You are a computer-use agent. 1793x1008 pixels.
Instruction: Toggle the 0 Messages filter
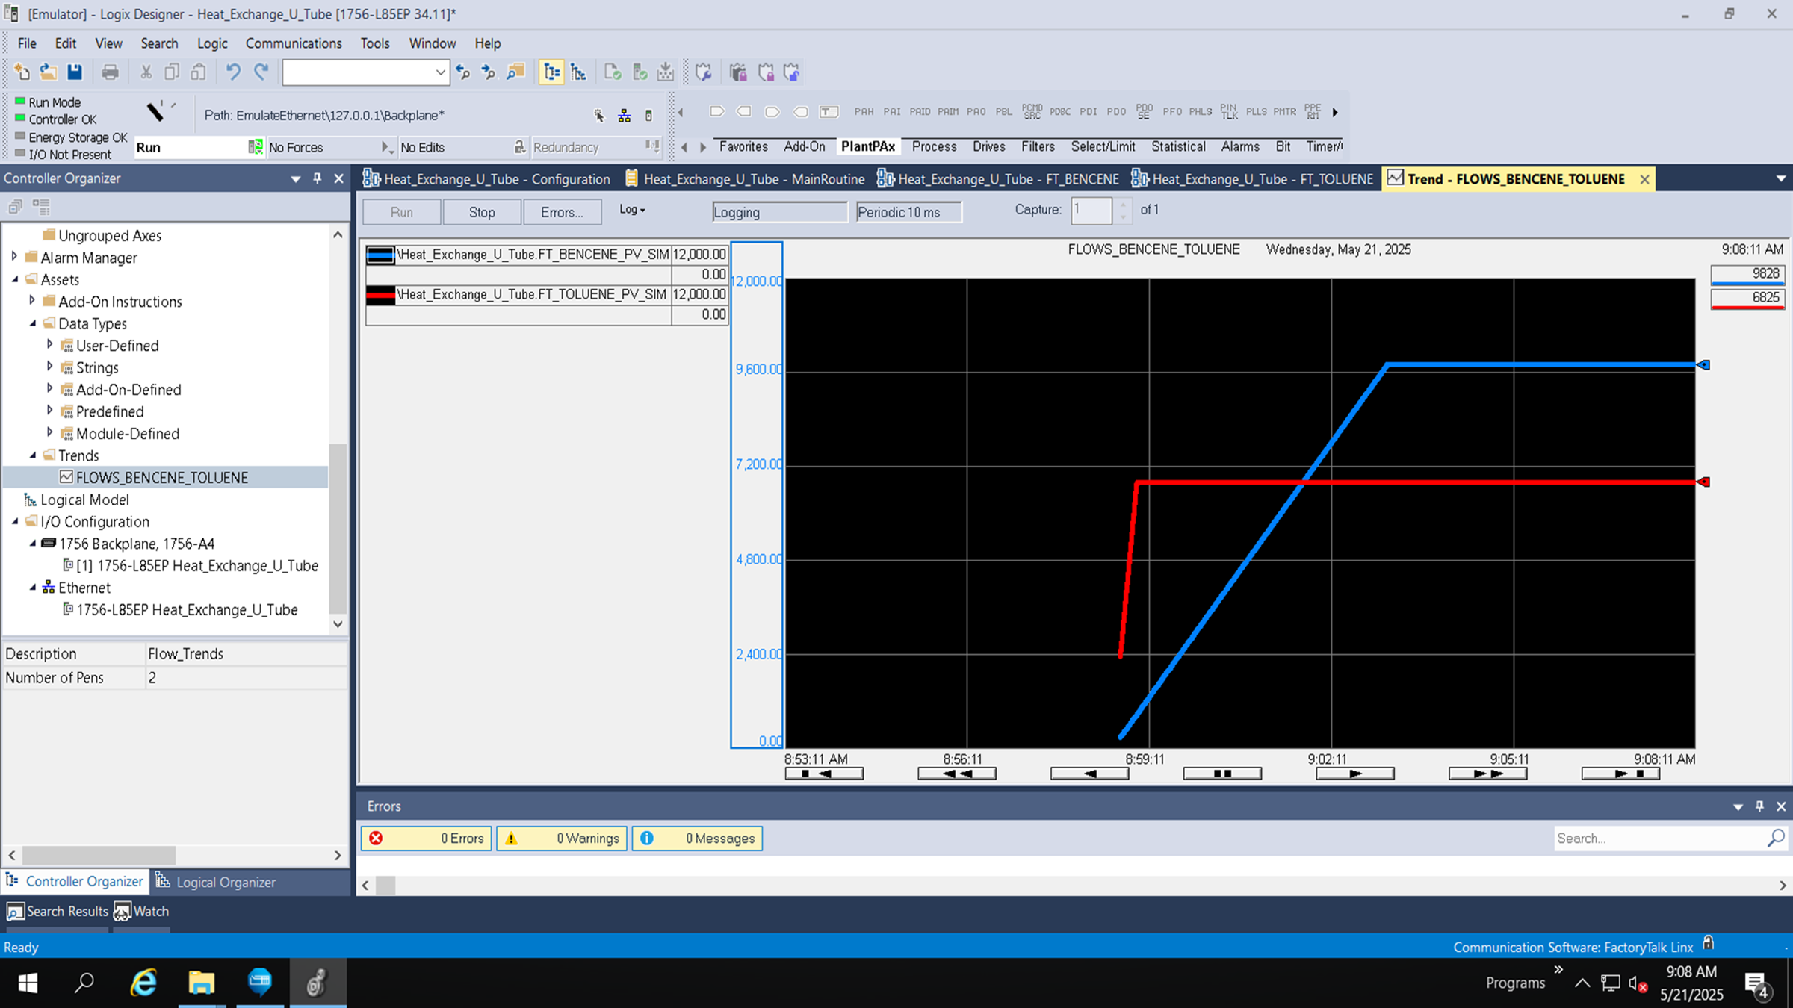[x=697, y=839]
